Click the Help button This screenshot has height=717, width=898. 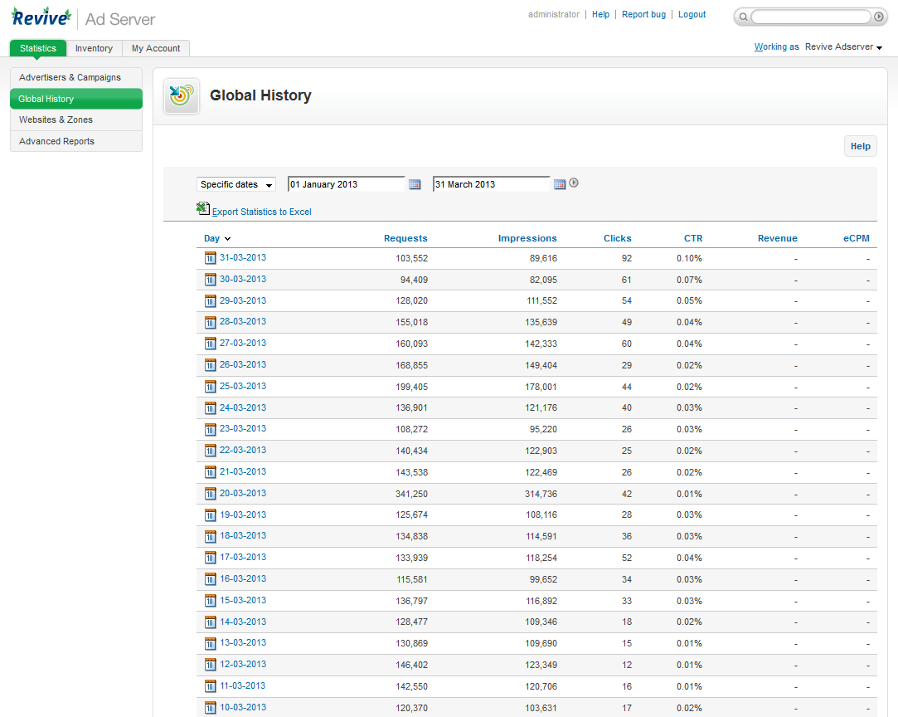pos(860,145)
